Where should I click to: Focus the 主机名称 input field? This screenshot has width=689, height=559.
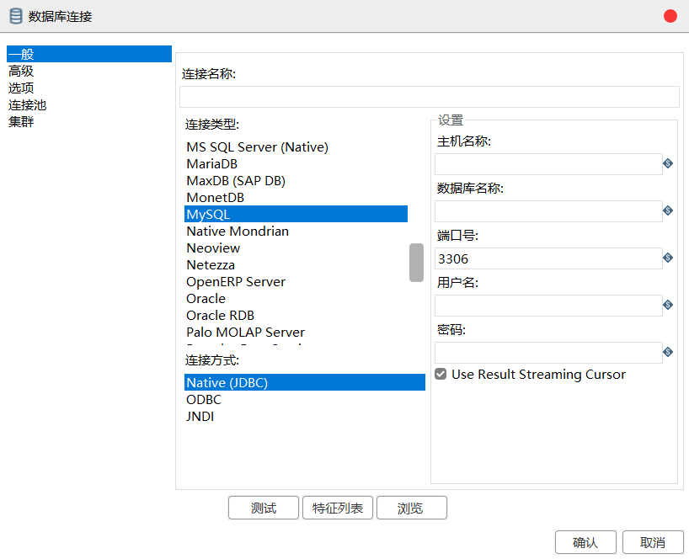pos(548,164)
